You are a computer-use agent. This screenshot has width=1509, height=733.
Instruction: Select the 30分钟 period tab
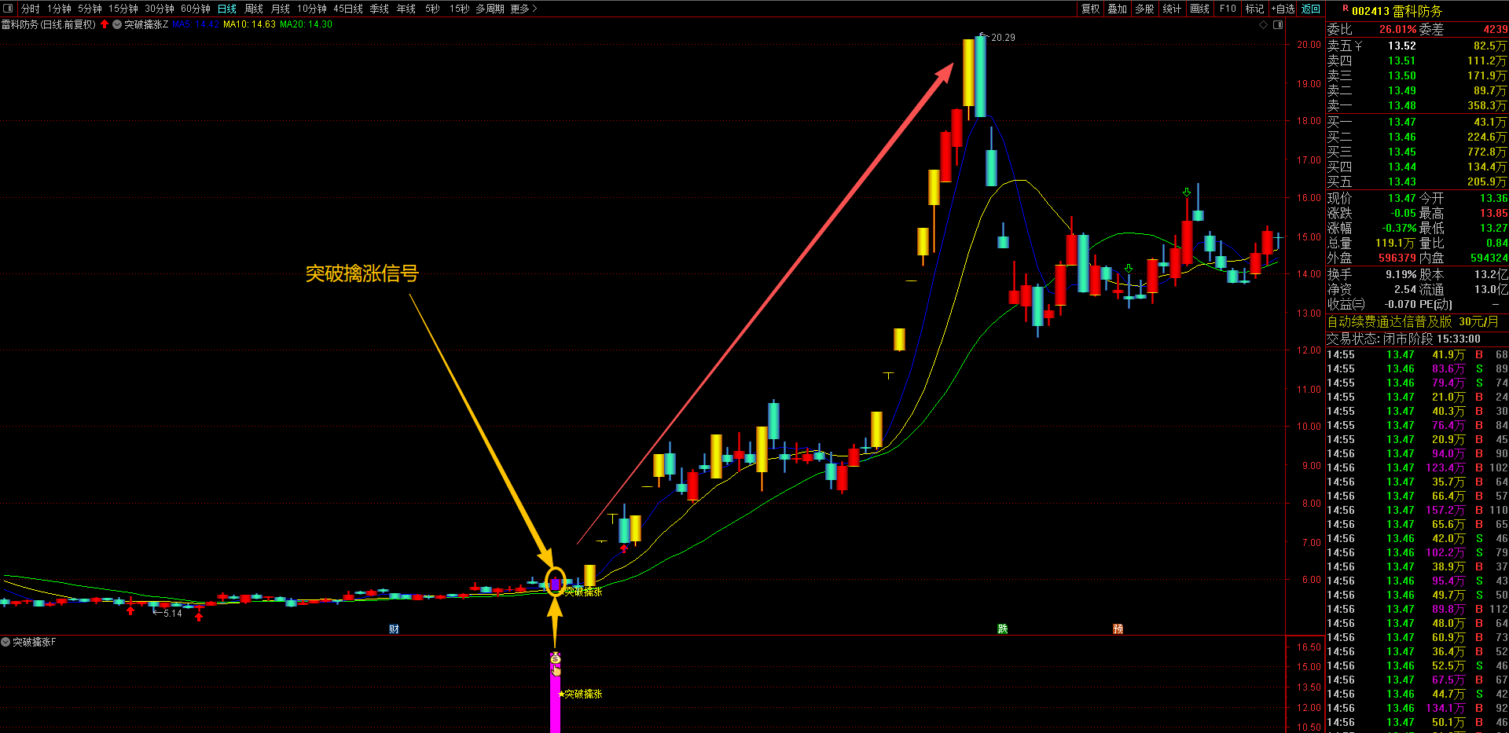point(160,9)
